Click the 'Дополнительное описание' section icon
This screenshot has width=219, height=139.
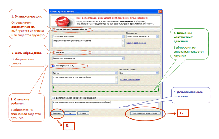point(53,97)
